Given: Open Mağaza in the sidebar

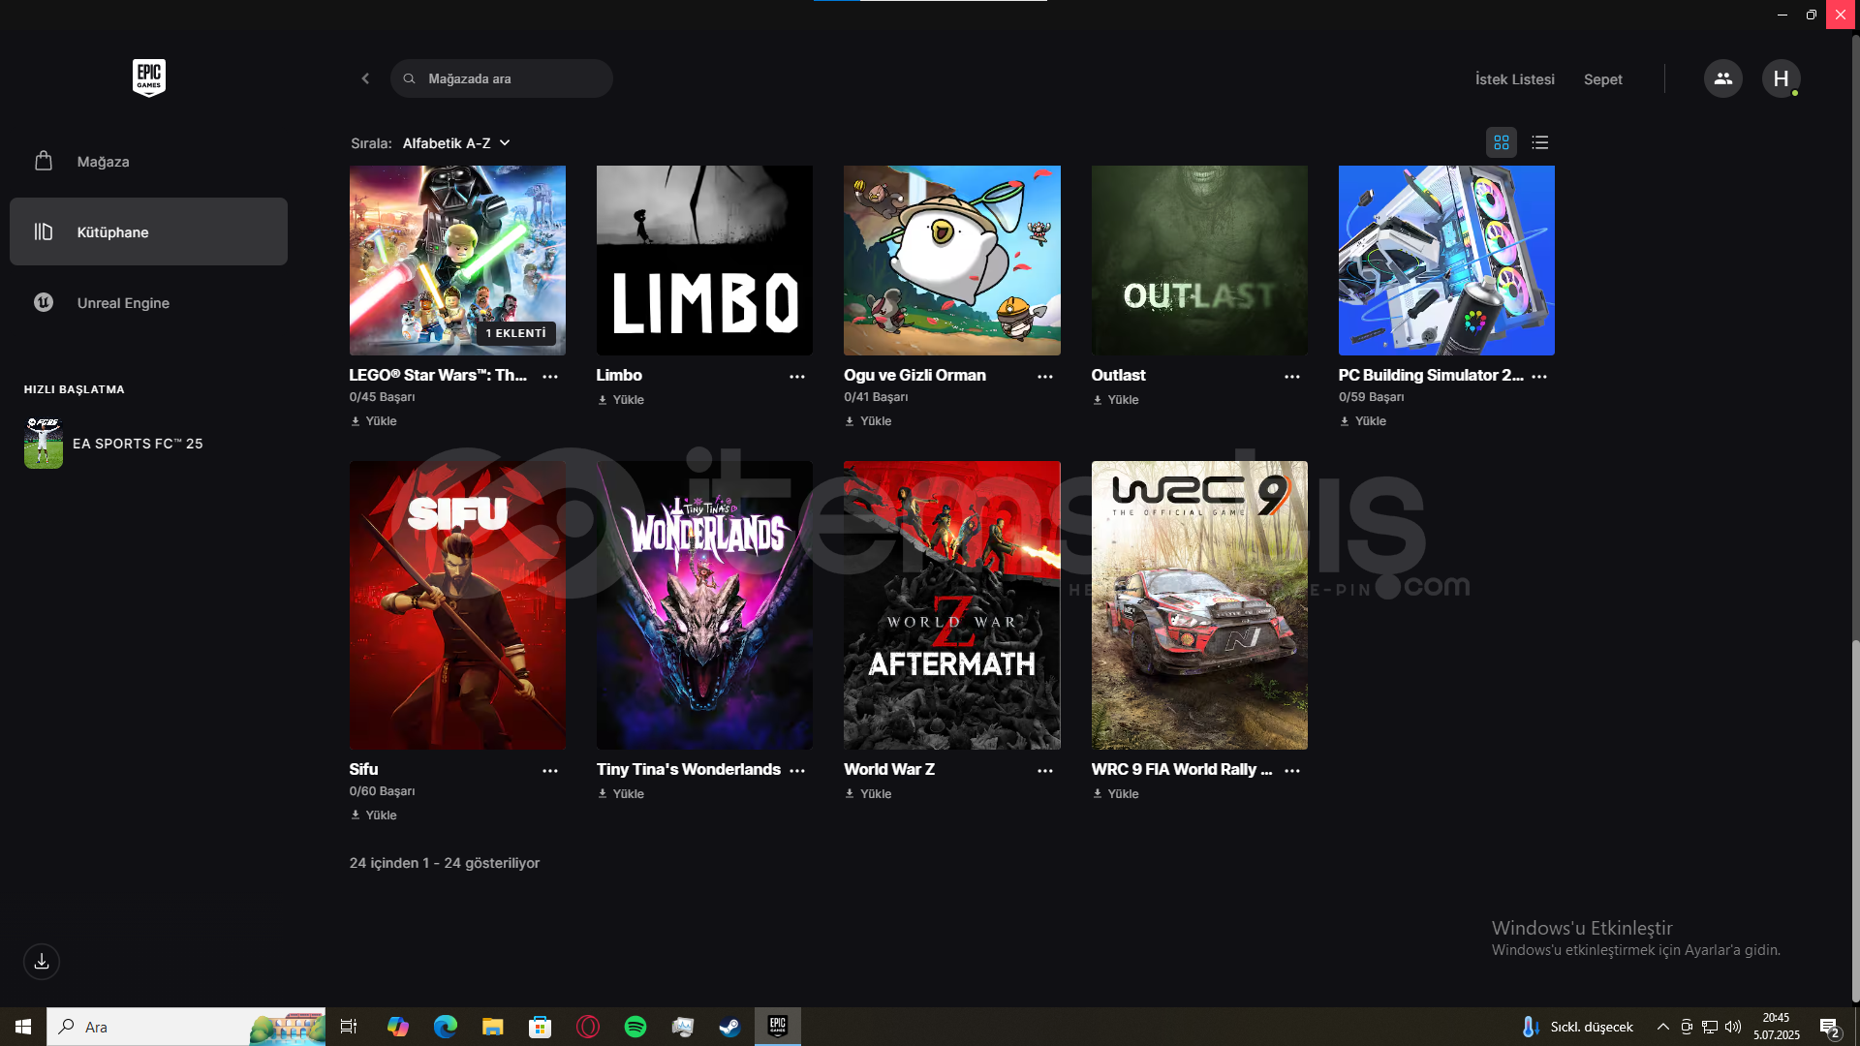Looking at the screenshot, I should (x=148, y=161).
